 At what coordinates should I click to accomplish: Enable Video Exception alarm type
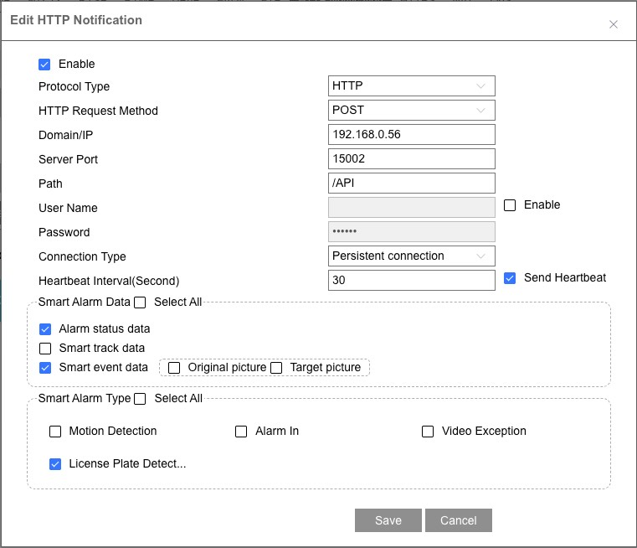pos(428,432)
